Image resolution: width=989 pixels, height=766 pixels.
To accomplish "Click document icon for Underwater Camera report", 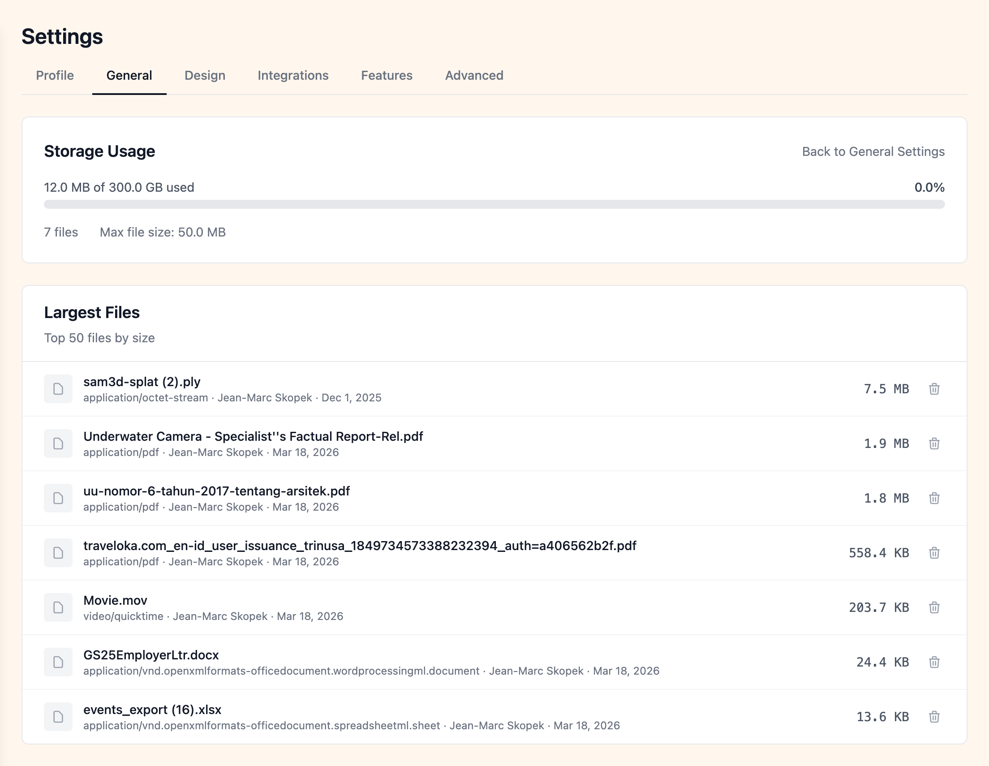I will click(x=58, y=443).
